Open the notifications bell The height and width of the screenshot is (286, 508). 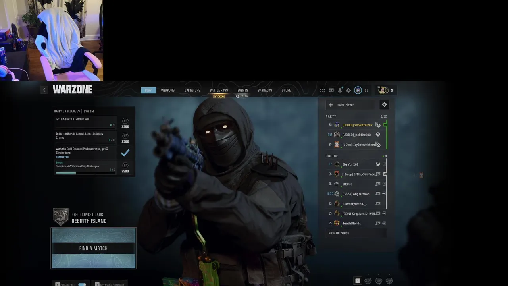(x=340, y=90)
